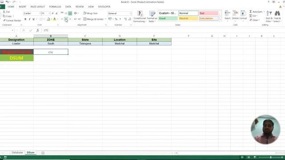The width and height of the screenshot is (285, 160).
Task: Click the zoom slider in status bar
Action: (x=271, y=157)
